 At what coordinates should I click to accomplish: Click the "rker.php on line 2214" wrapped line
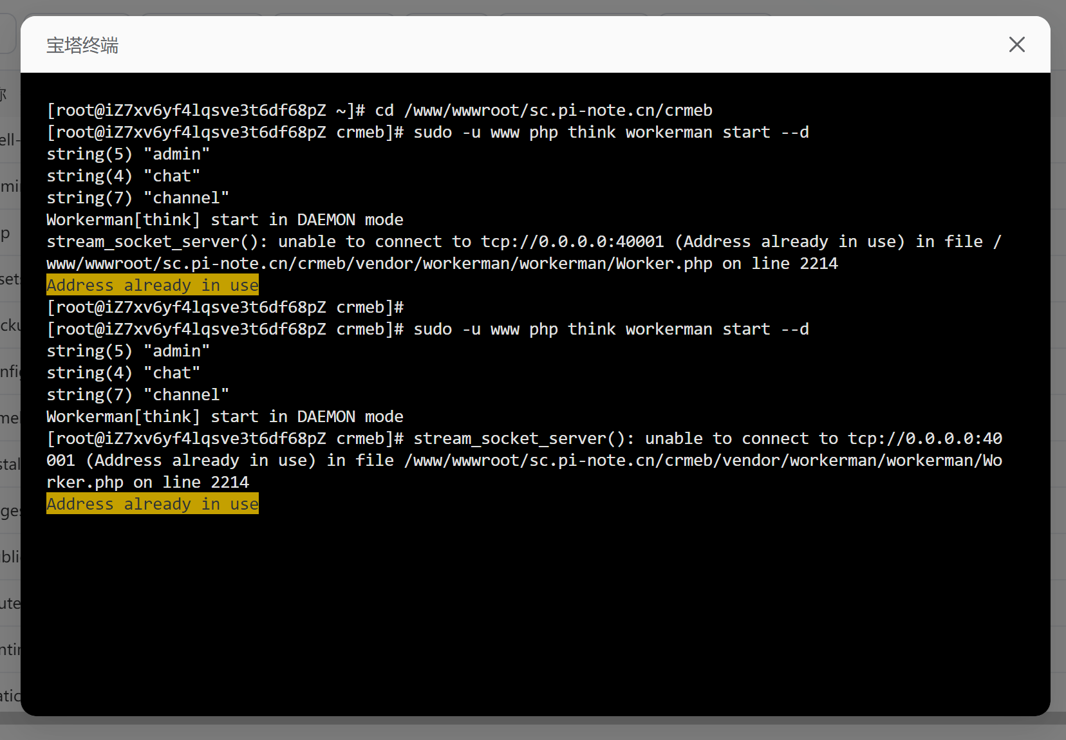[147, 483]
